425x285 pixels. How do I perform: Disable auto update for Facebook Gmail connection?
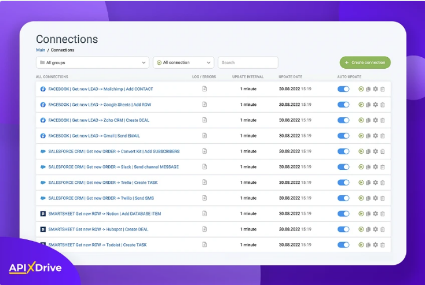tap(343, 136)
